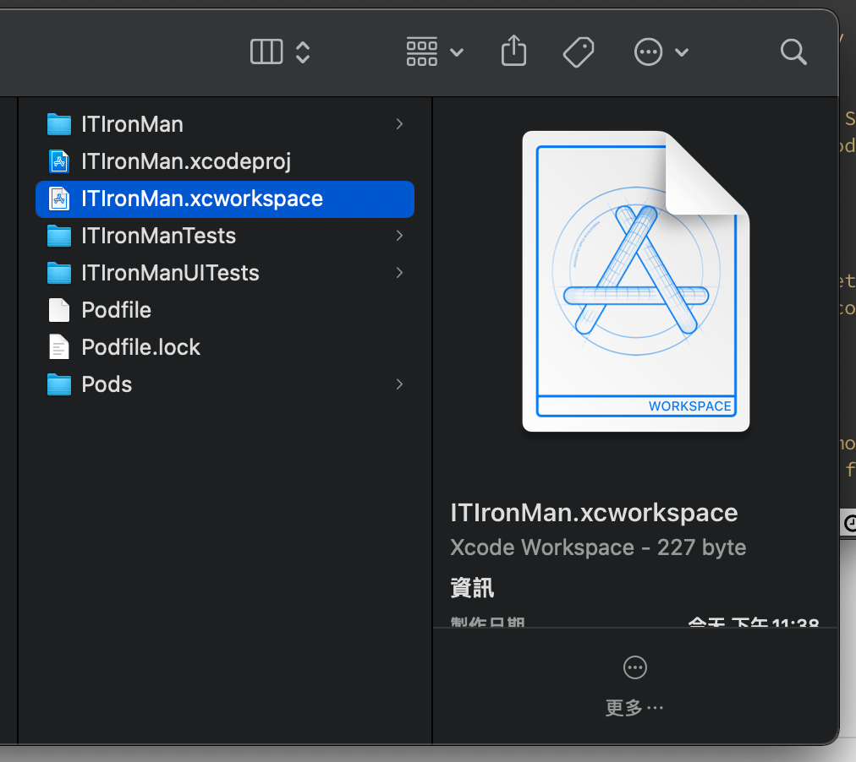
Task: Expand the ITIronManUITests folder chevron
Action: pos(399,273)
